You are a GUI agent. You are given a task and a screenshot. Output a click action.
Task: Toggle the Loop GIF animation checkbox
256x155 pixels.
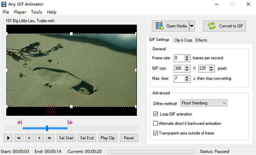tap(156, 114)
